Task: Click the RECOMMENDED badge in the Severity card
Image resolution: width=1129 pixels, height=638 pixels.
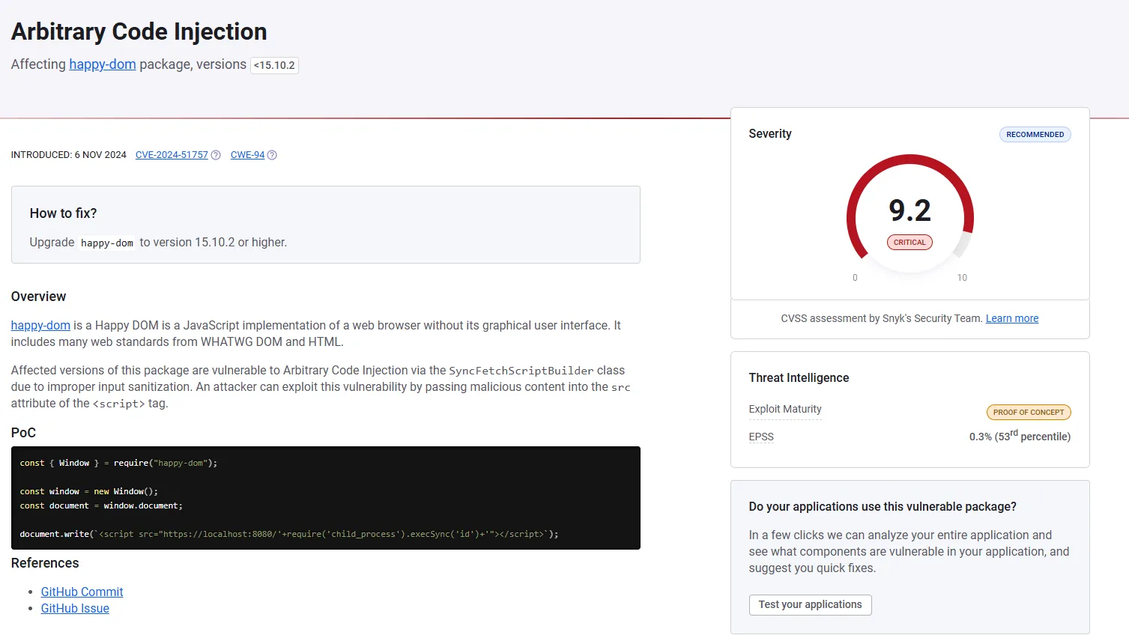Action: tap(1035, 134)
